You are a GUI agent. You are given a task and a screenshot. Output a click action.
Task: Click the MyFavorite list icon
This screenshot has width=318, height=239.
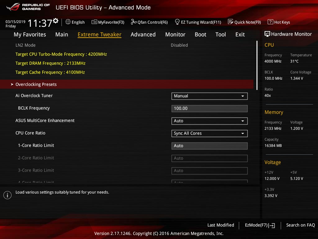tap(94, 22)
